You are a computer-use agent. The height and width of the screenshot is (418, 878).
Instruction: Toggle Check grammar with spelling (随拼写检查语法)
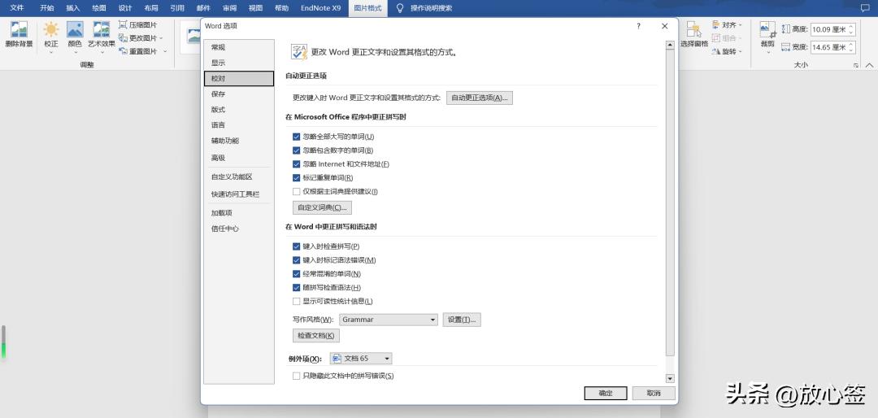[x=296, y=287]
